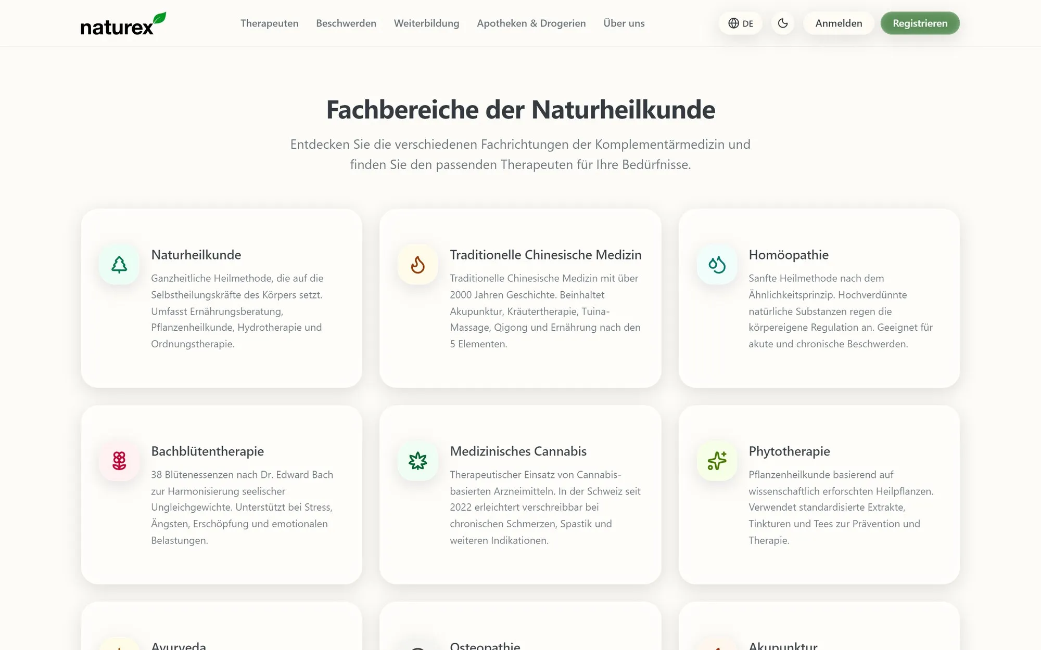Click the flame icon for Traditionelle Chinesische Medizin
This screenshot has width=1041, height=650.
(x=418, y=265)
